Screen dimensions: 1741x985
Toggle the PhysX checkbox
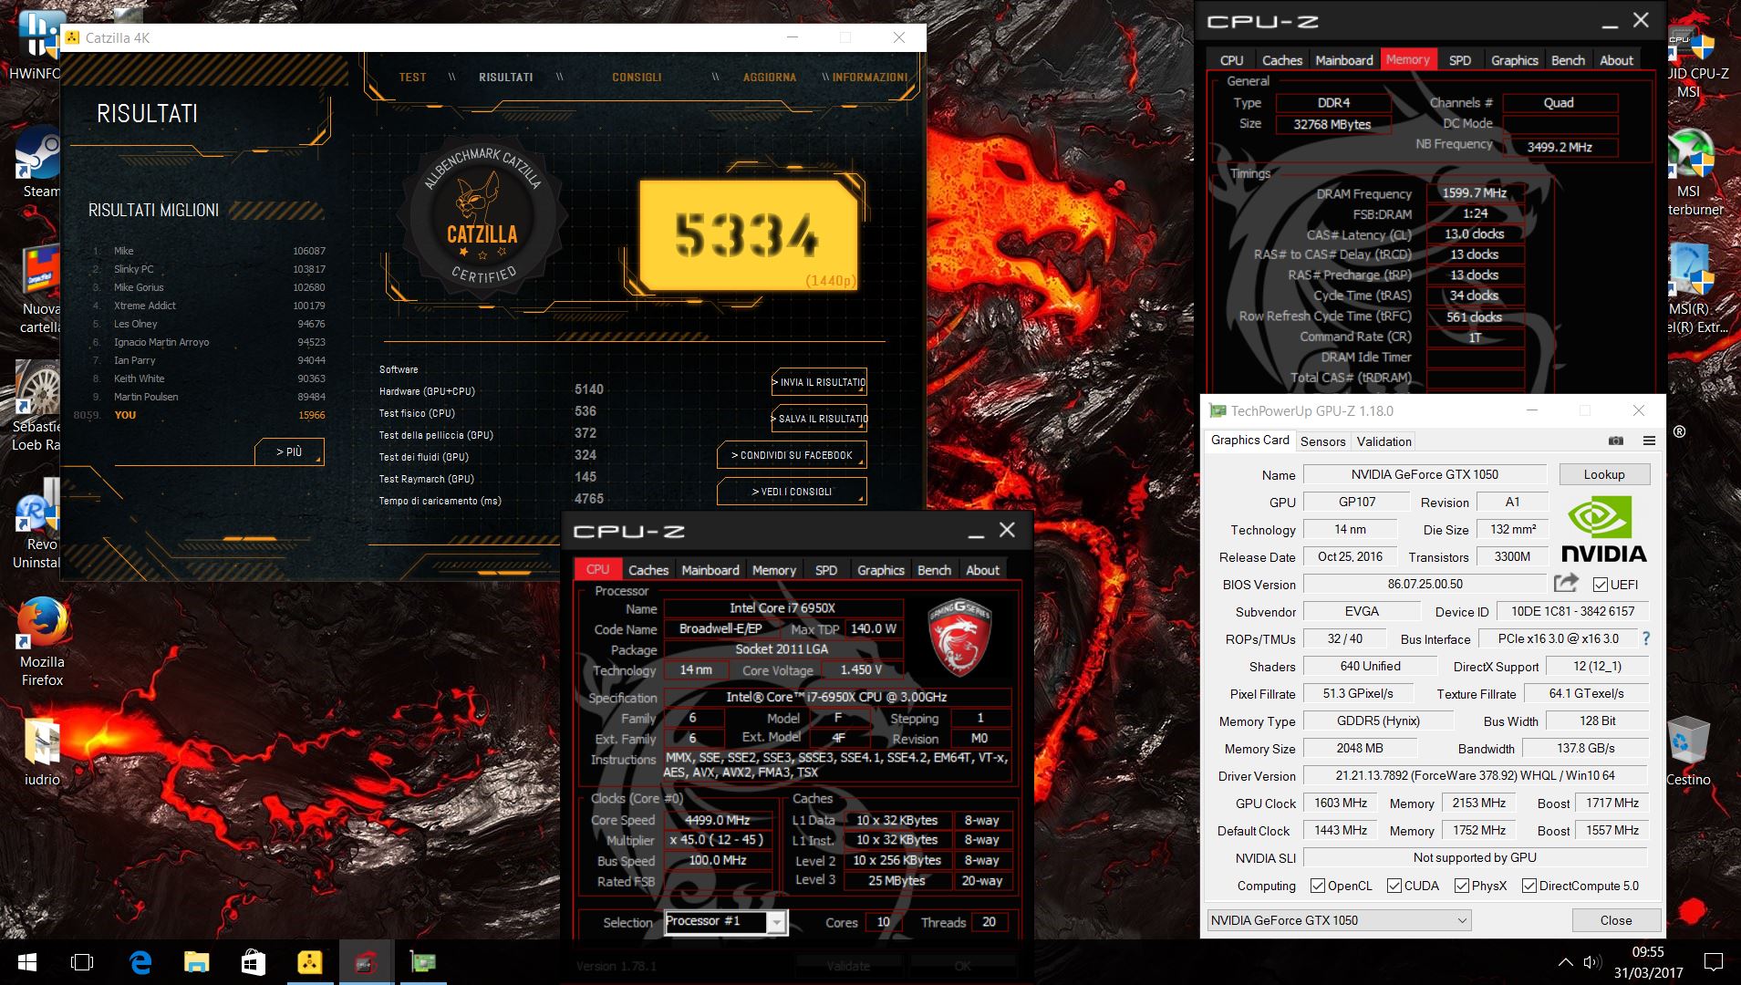point(1461,886)
